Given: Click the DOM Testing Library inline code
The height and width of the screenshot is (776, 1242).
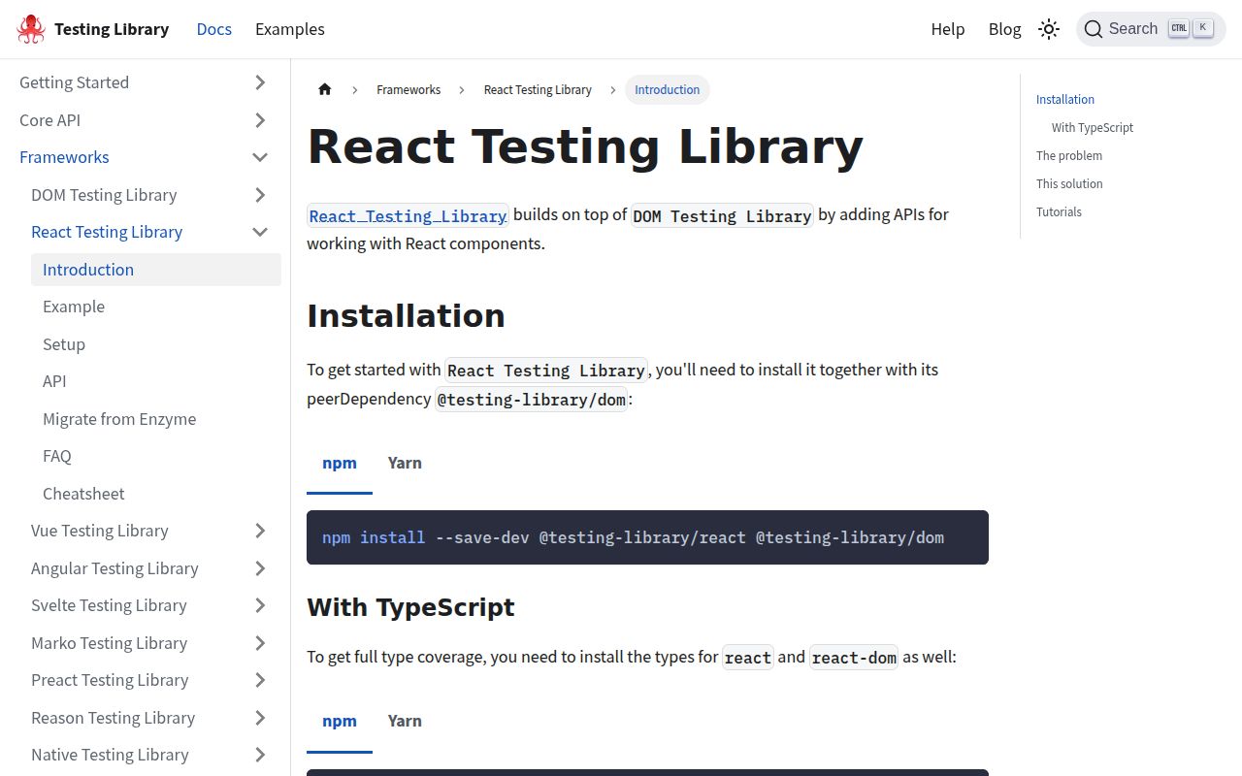Looking at the screenshot, I should click(x=723, y=215).
